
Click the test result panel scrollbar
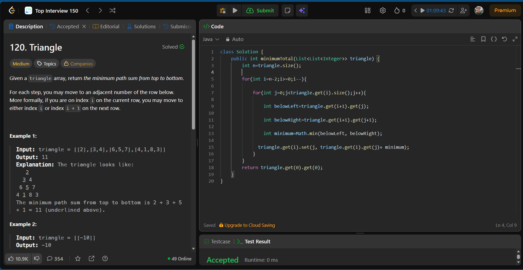pyautogui.click(x=518, y=256)
